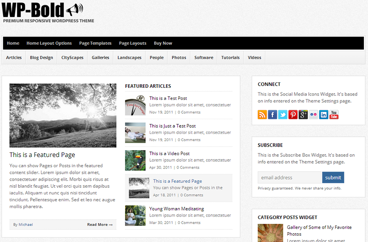Open author Michael's link
The width and height of the screenshot is (368, 242).
click(26, 225)
